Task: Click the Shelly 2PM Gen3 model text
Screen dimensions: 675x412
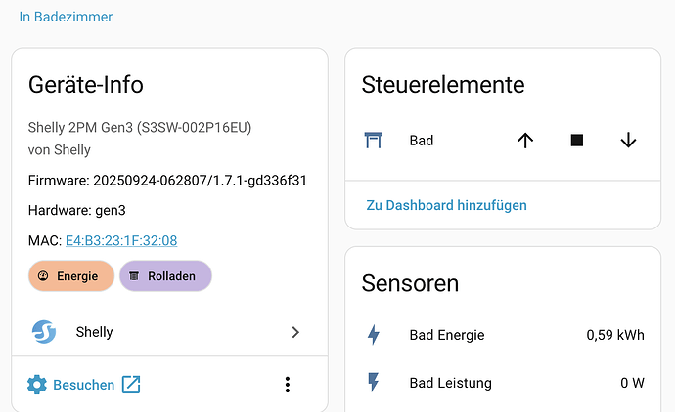Action: point(140,128)
